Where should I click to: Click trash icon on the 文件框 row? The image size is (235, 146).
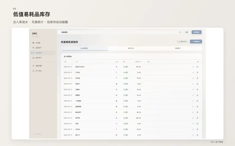click(x=197, y=78)
